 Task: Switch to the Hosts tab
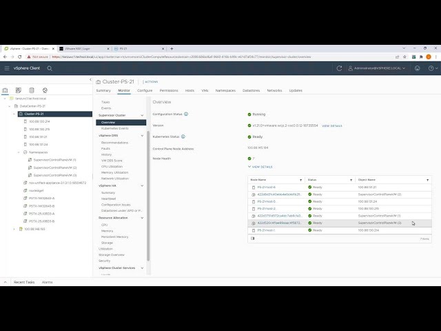tap(189, 90)
